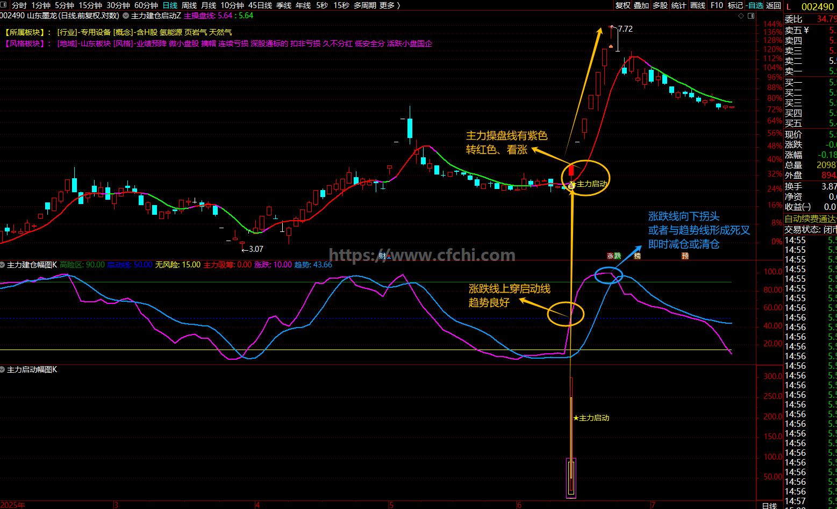
Task: Expand 更多 period options
Action: coord(390,5)
